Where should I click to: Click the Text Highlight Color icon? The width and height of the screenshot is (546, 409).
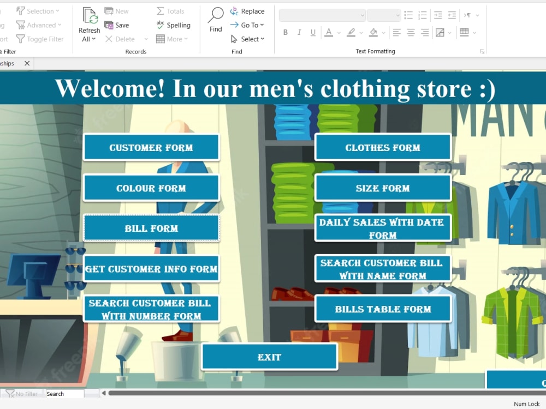point(351,32)
